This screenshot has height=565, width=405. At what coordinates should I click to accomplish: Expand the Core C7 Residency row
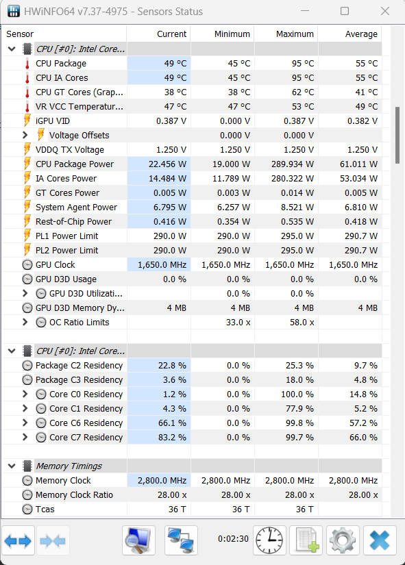[x=25, y=437]
